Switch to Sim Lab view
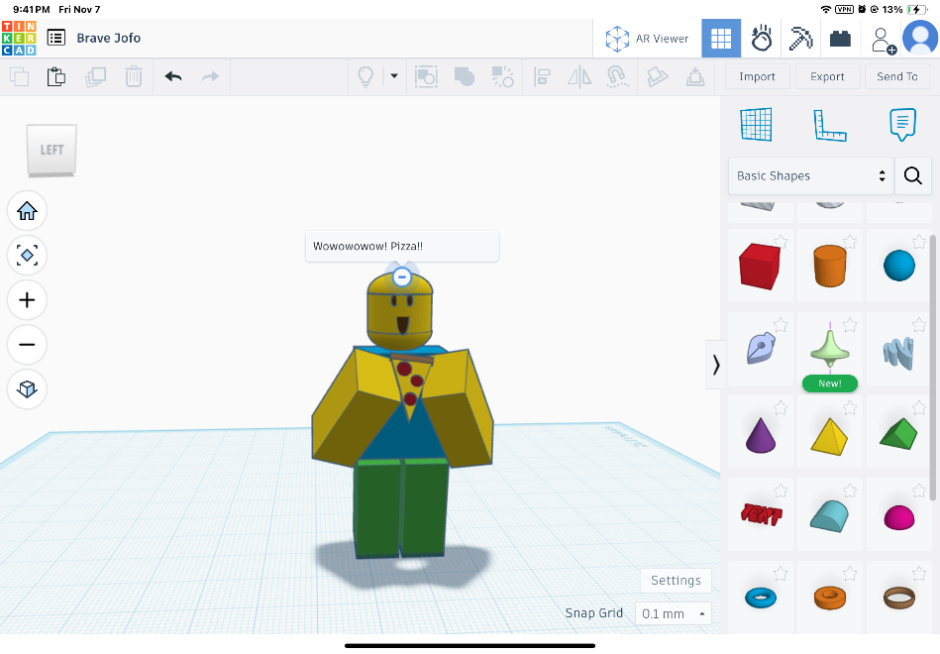 click(762, 39)
